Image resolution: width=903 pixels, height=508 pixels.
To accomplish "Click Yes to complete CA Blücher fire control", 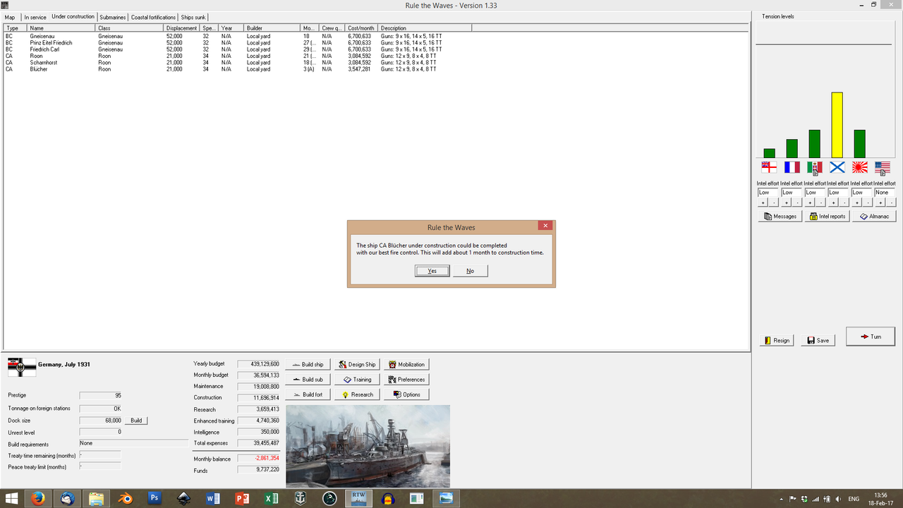I will tap(432, 270).
